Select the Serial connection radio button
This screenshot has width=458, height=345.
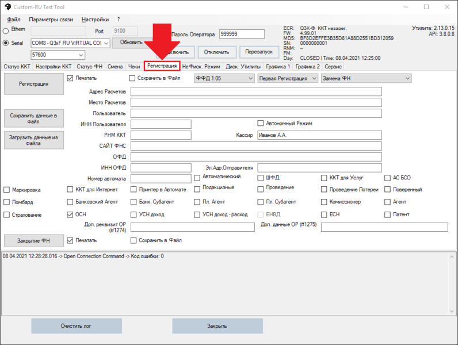pyautogui.click(x=6, y=43)
